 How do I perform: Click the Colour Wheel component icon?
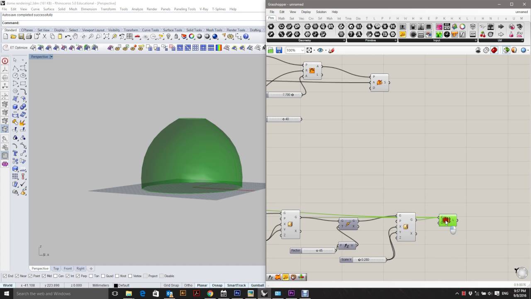click(x=462, y=27)
